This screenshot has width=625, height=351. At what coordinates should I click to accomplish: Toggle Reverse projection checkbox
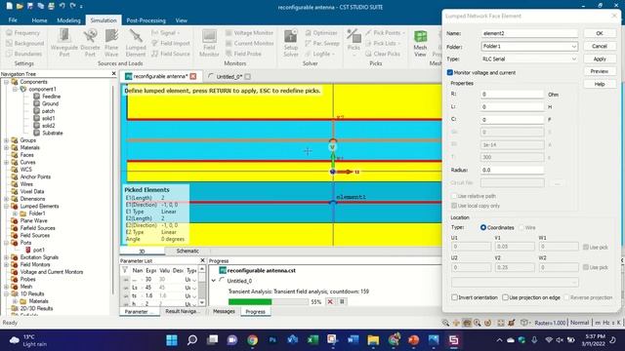tap(566, 297)
